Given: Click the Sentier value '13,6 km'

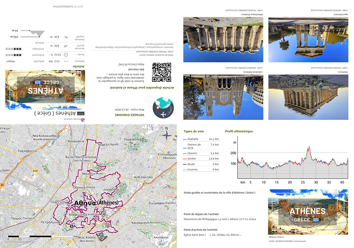Looking at the screenshot, I should 214,159.
